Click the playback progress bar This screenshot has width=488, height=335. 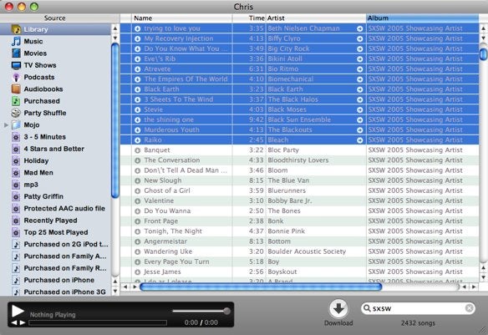point(98,322)
